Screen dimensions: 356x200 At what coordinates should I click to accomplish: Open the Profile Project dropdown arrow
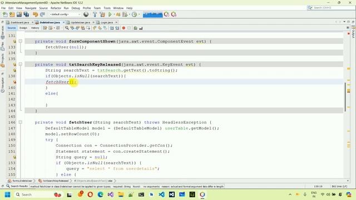139,14
